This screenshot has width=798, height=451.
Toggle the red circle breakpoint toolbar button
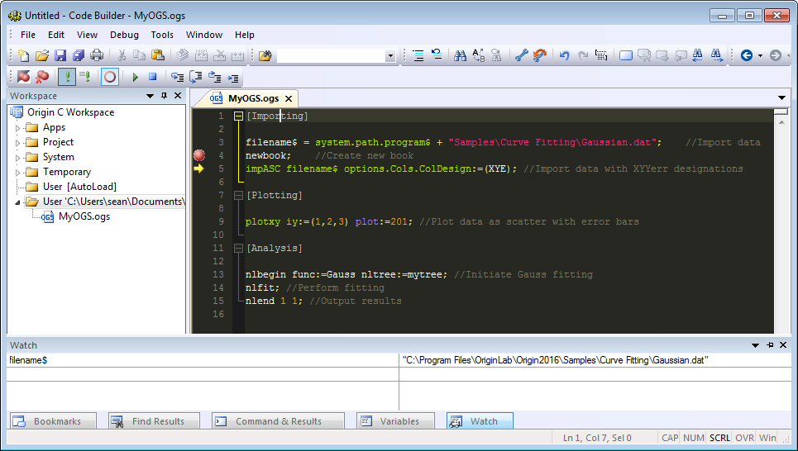[x=109, y=77]
